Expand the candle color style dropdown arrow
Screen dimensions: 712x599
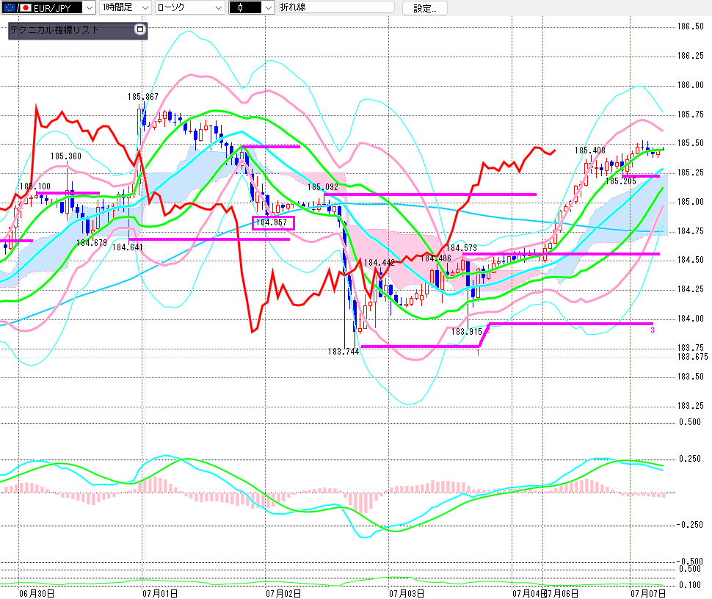(x=269, y=8)
